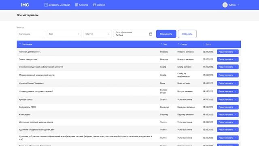Open Редактировать for Кураев Хинкал Чудуевич row
The height and width of the screenshot is (146, 259).
tap(228, 83)
